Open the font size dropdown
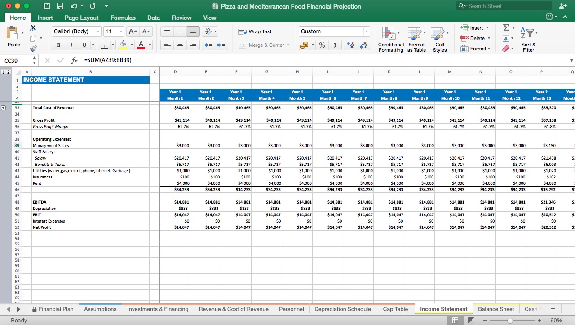Viewport: 575px width, 325px height. coord(120,31)
